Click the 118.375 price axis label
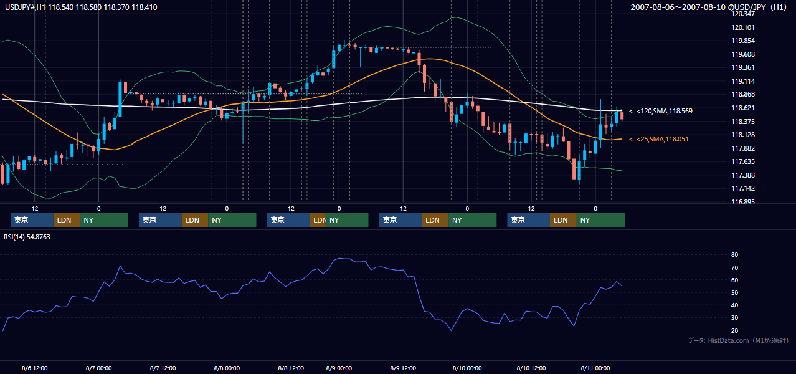 coord(744,122)
